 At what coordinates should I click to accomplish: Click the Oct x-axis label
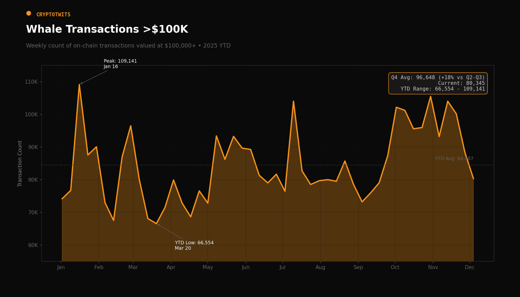point(395,267)
